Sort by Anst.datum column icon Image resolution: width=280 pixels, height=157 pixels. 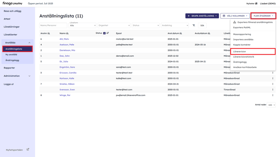[181, 33]
